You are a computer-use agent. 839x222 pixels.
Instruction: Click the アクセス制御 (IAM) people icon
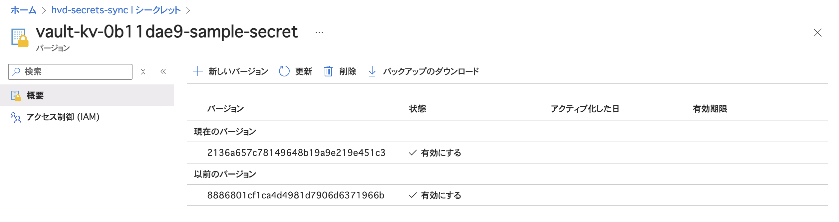(x=16, y=117)
